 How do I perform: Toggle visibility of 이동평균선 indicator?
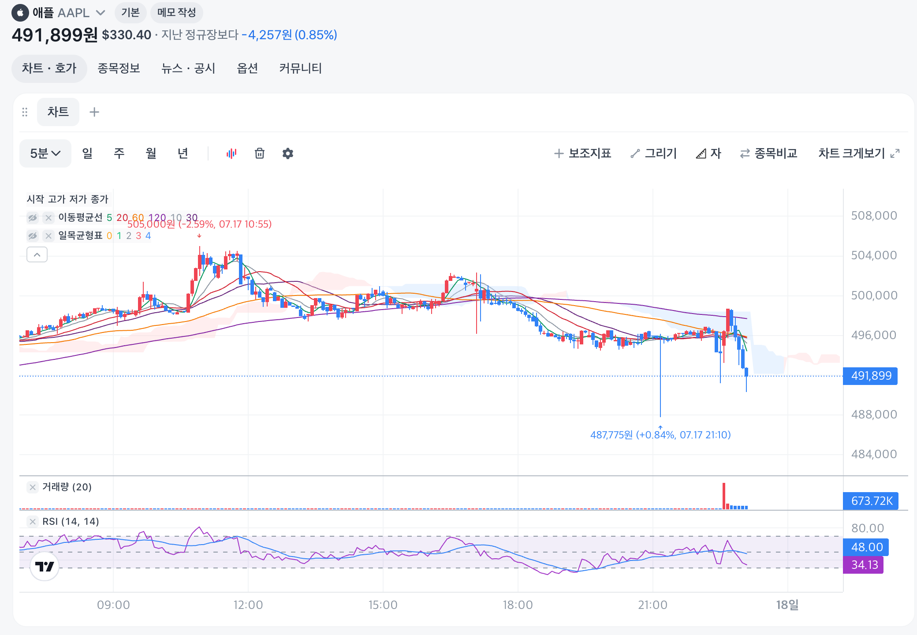tap(33, 217)
